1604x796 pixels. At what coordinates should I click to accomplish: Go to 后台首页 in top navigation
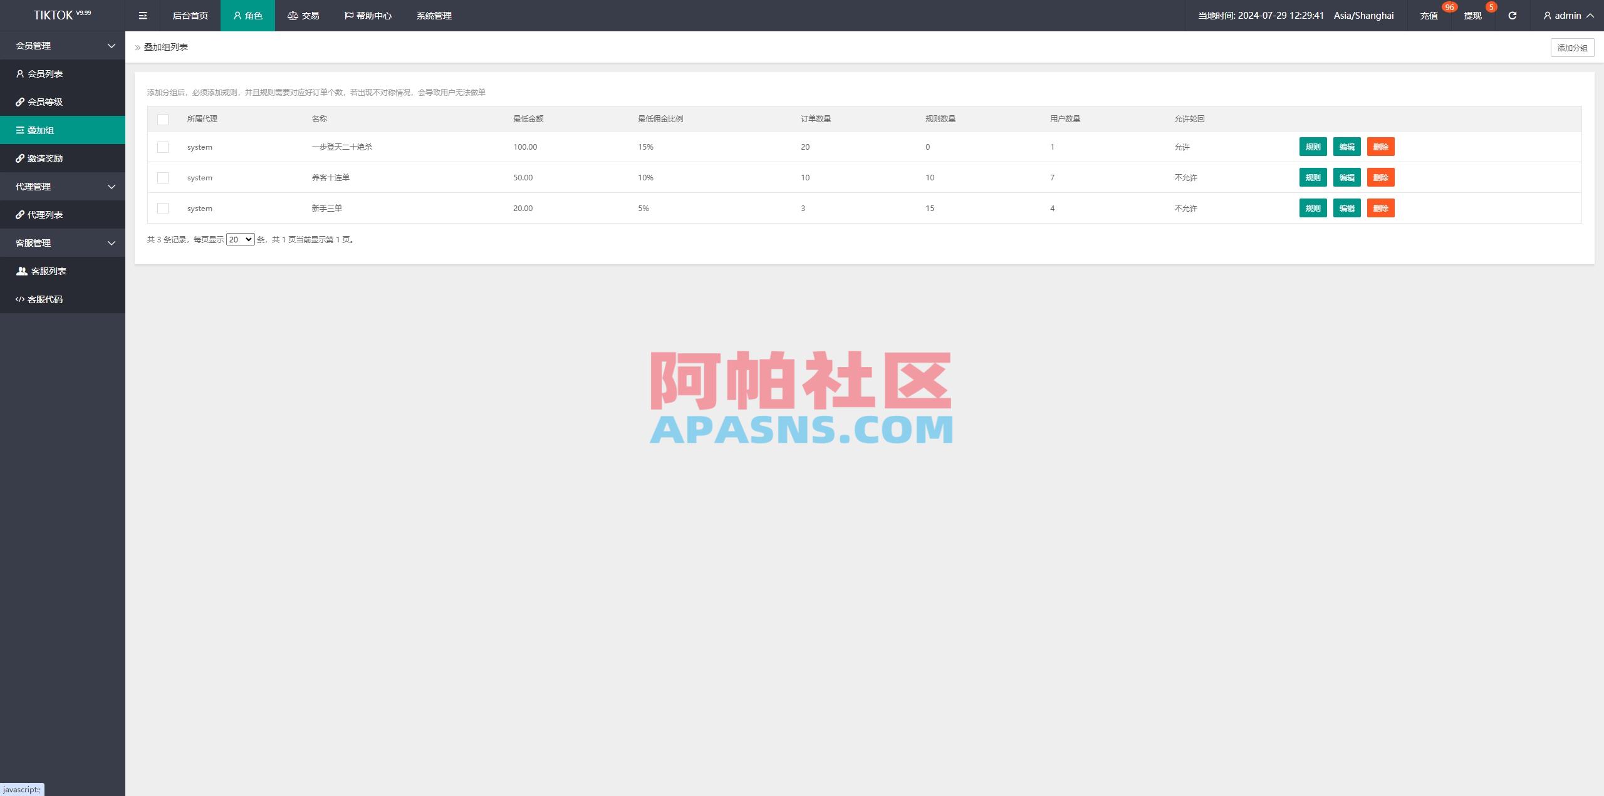coord(189,15)
